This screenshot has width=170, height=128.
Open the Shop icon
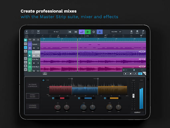pos(131,32)
